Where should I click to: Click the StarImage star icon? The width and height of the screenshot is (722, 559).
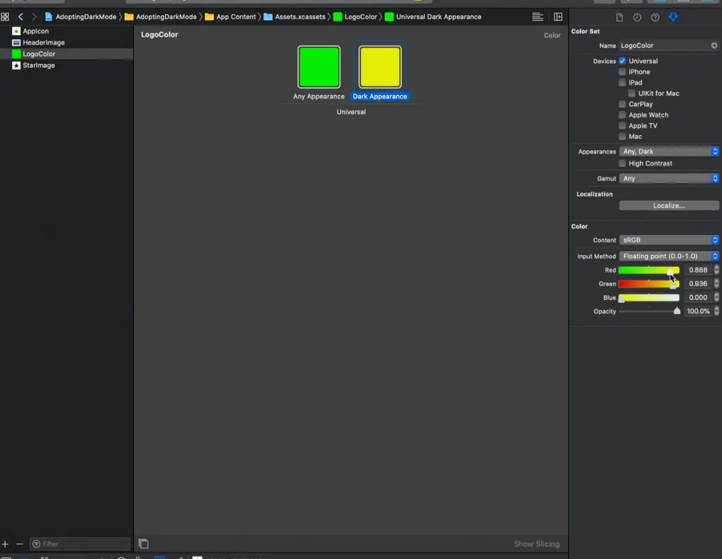click(x=16, y=65)
